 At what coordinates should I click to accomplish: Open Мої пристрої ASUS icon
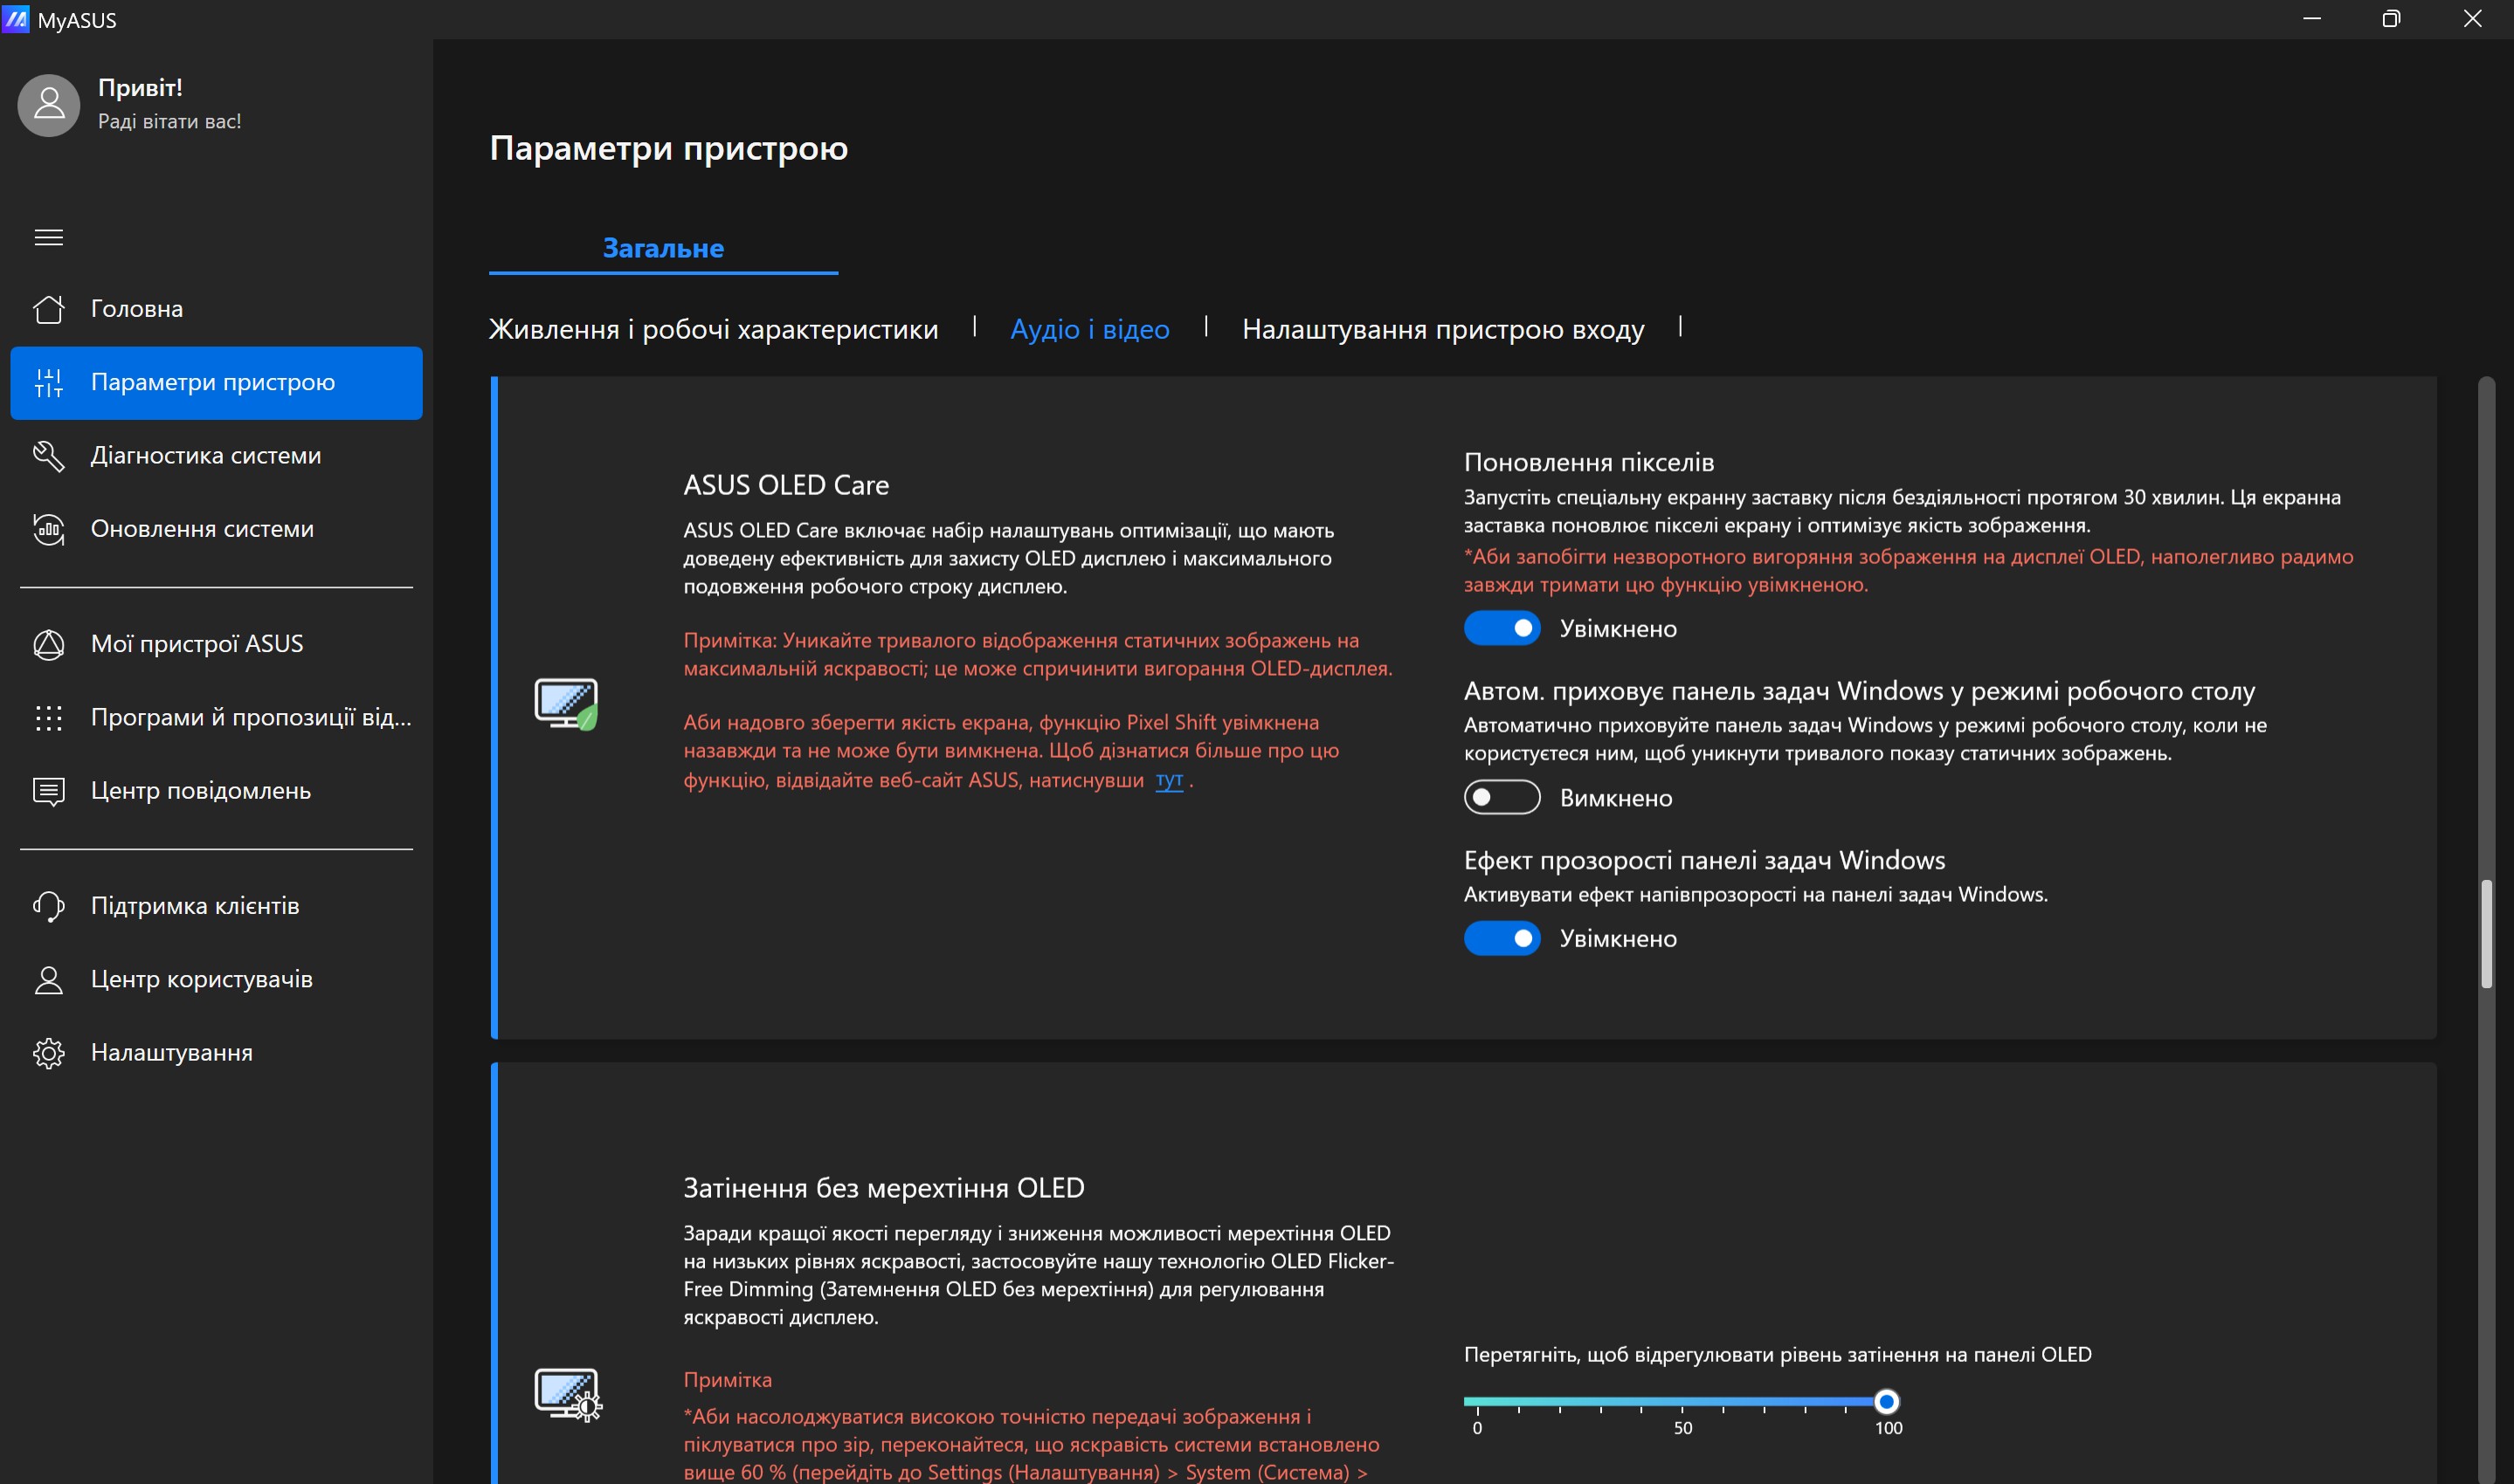point(48,644)
